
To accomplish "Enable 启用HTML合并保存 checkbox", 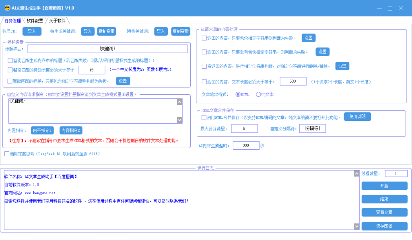I will click(x=204, y=118).
